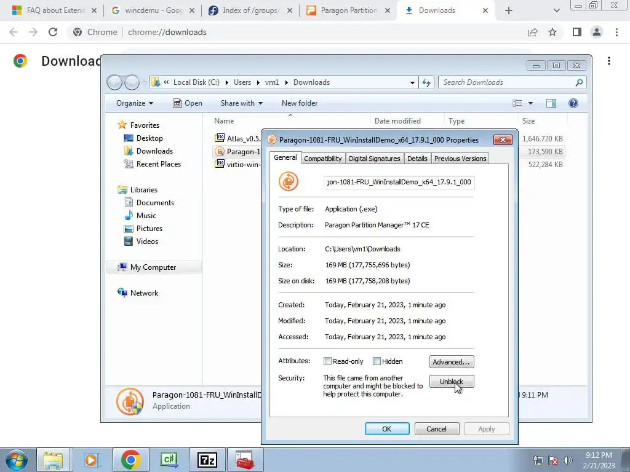Open the Previous Versions tab
This screenshot has height=472, width=630.
pos(460,159)
